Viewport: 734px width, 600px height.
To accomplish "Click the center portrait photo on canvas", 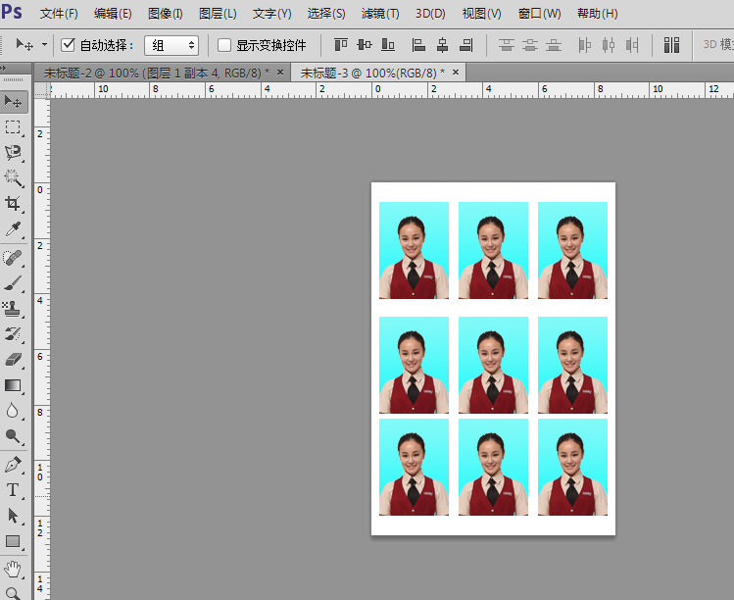I will [493, 365].
